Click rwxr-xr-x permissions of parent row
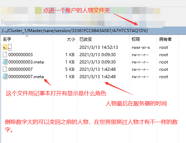 (141, 47)
